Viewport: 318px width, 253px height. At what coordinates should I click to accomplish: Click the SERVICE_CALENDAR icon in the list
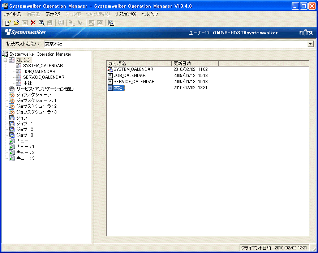110,82
